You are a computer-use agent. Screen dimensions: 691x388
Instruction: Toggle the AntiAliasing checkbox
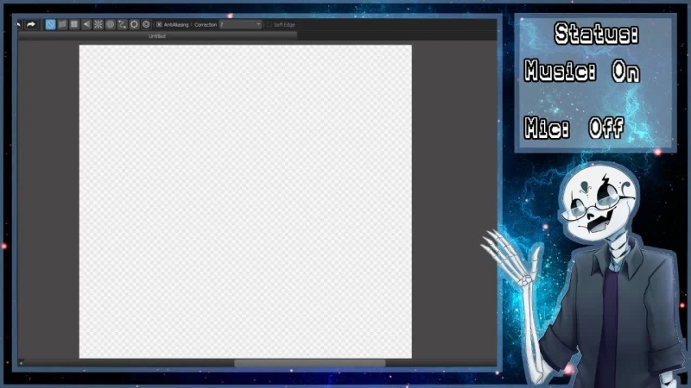(x=159, y=25)
